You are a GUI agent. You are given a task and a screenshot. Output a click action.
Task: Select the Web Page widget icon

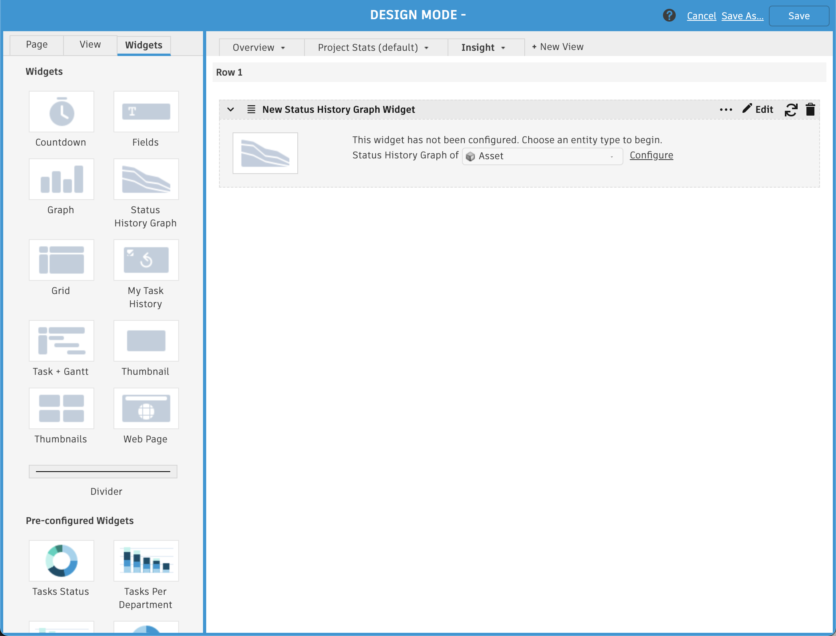point(146,408)
